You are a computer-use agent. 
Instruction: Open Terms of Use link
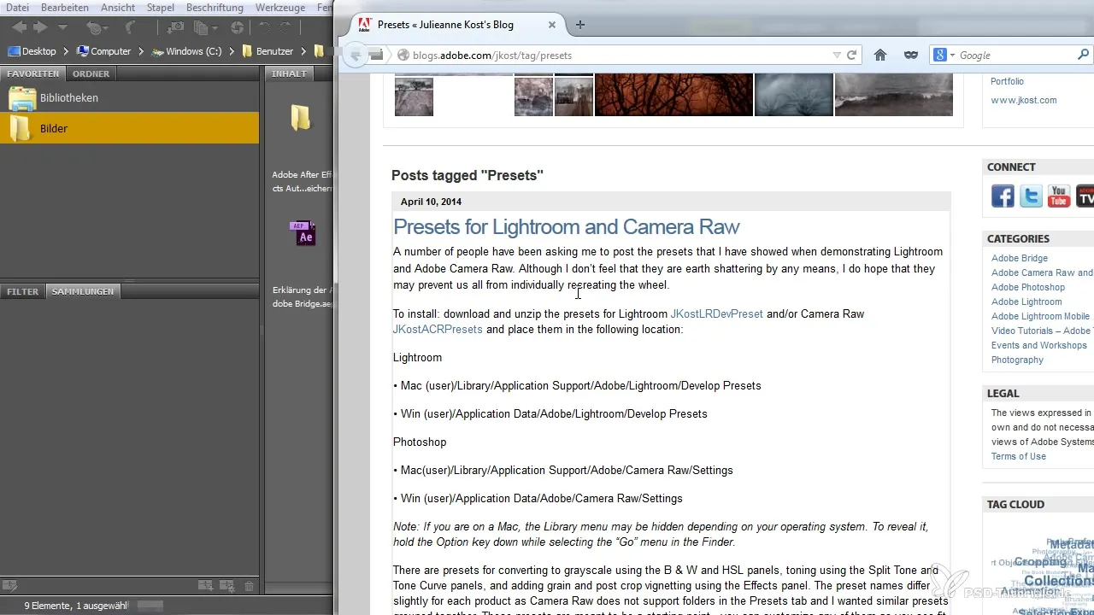pyautogui.click(x=1019, y=456)
